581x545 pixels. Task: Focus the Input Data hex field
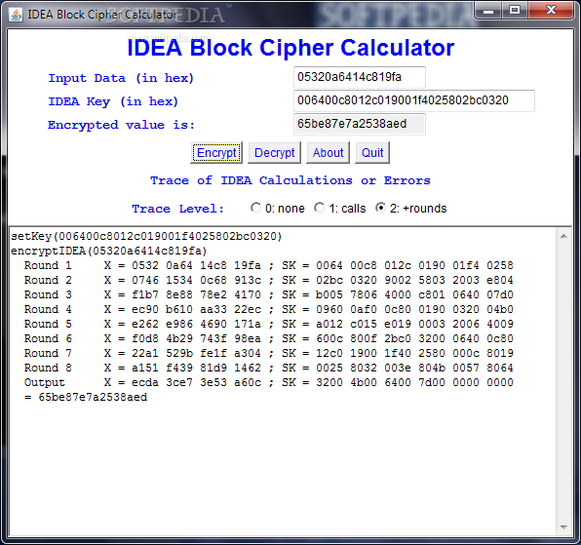point(360,77)
